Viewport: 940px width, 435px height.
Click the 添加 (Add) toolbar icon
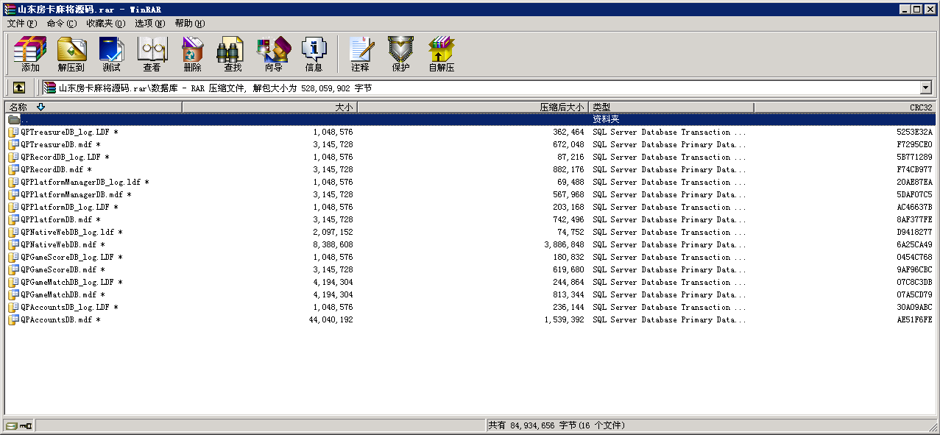pyautogui.click(x=30, y=54)
